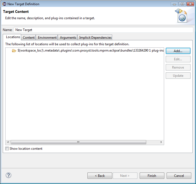Switch to the Content tab
This screenshot has width=196, height=184.
point(29,38)
